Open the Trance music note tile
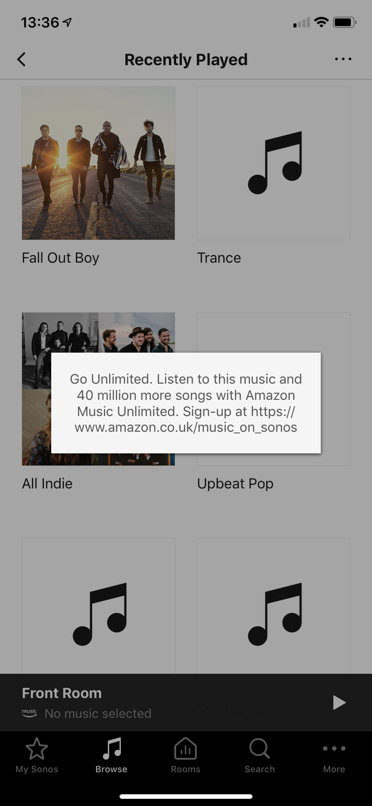Image resolution: width=372 pixels, height=806 pixels. [x=274, y=163]
